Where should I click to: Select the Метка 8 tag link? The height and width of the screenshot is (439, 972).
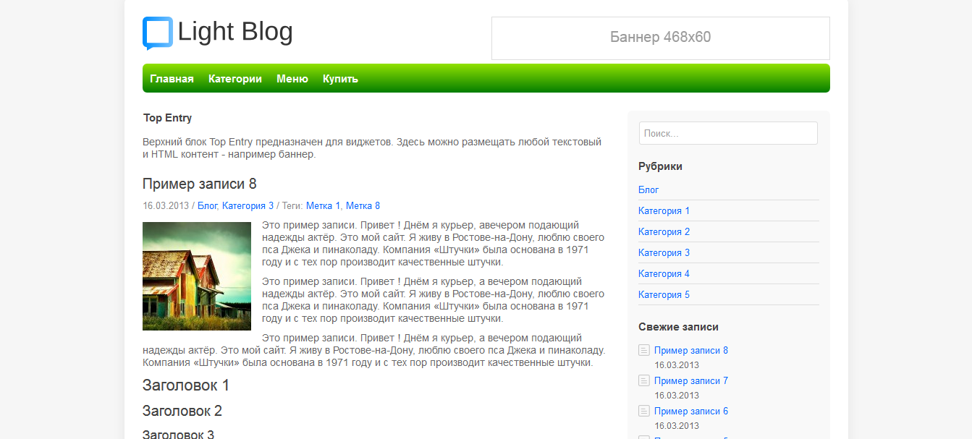(x=363, y=205)
